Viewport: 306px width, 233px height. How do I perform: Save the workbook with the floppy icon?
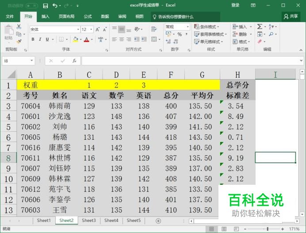[46, 6]
